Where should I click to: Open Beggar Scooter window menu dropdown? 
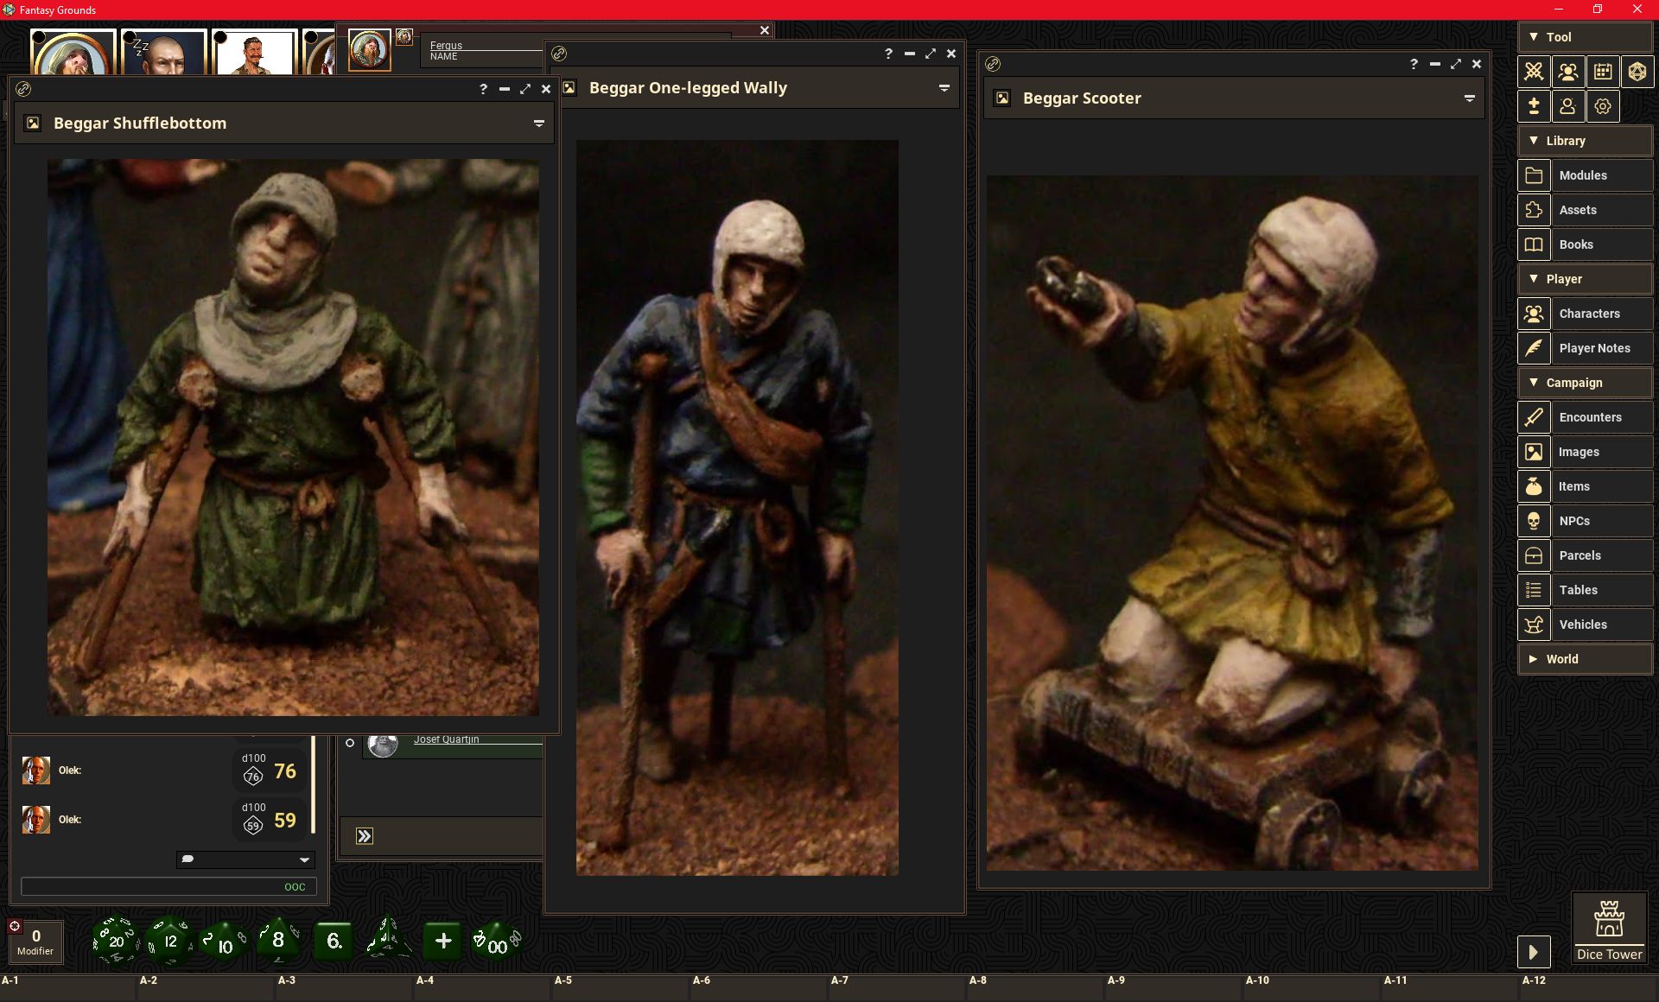click(1470, 98)
